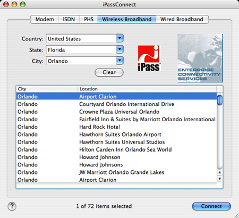Click the Enterprise Connectivity Services banner image

(200, 58)
